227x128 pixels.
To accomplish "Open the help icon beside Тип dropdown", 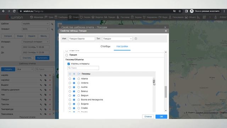I will (x=136, y=39).
